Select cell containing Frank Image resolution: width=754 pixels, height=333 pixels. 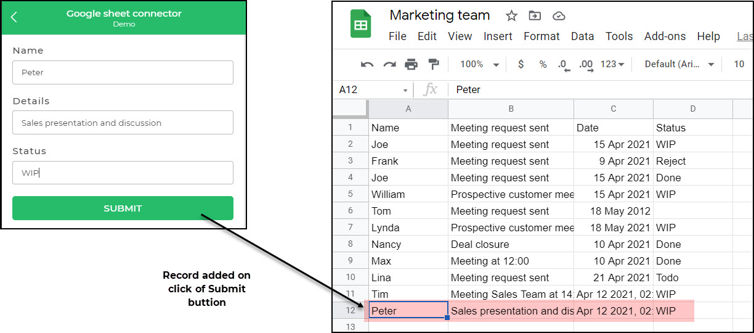pos(408,161)
